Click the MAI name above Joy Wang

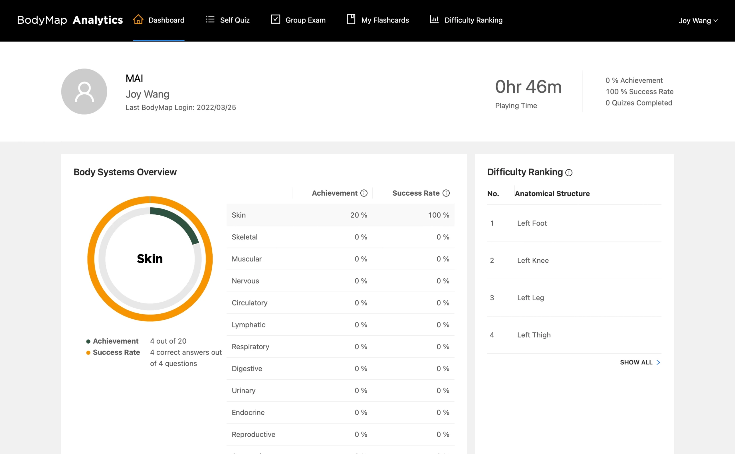coord(134,78)
